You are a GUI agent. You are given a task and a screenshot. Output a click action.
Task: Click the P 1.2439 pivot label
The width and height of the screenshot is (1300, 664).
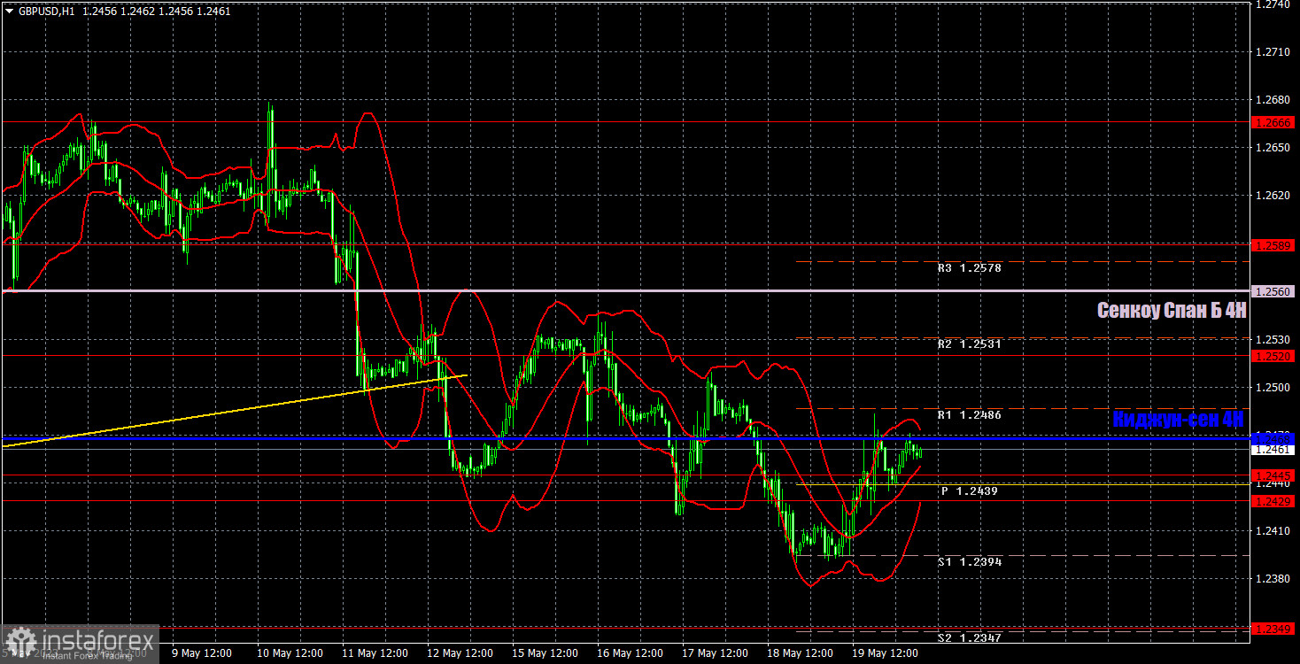969,490
